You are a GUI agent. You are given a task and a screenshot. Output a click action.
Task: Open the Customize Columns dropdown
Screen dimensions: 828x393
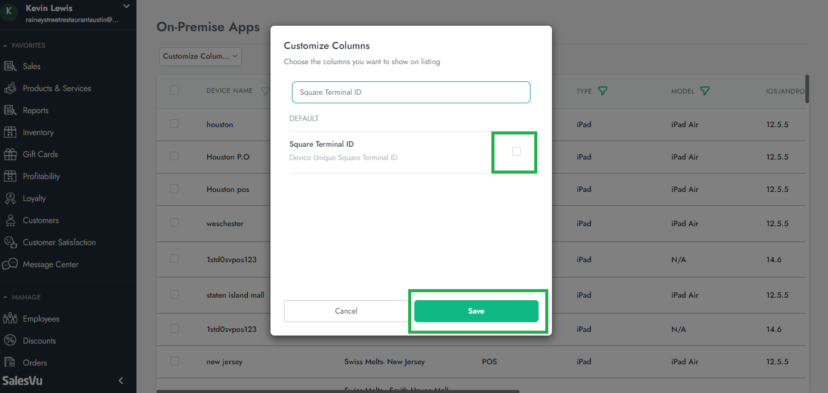(200, 56)
